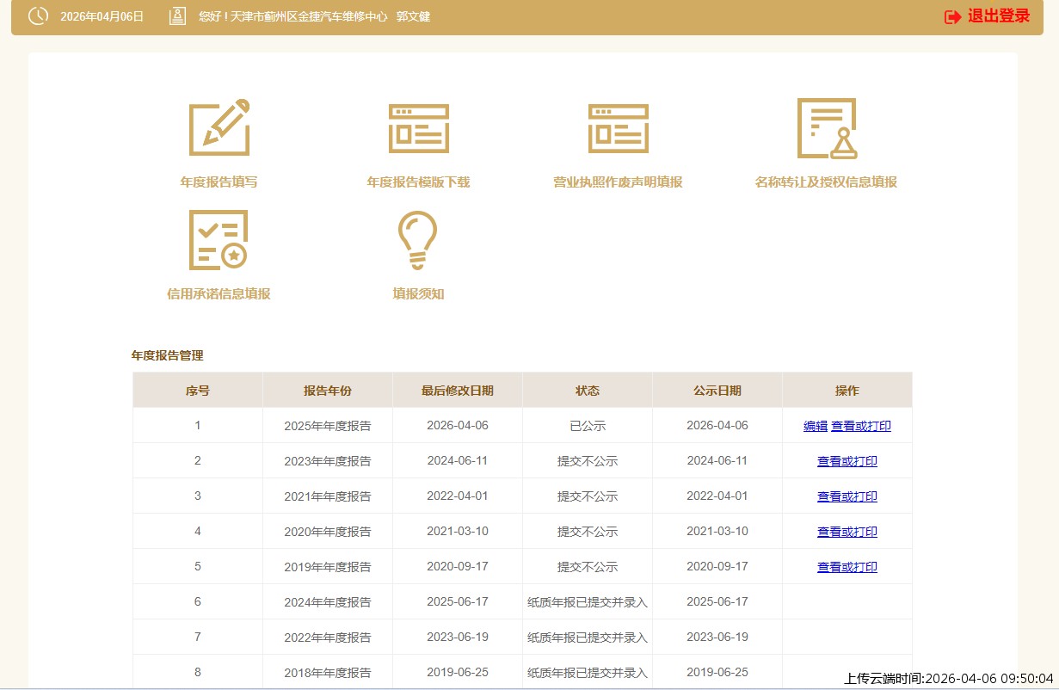Viewport: 1059px width, 690px height.
Task: Click the red 退出登录 arrow icon
Action: (952, 17)
